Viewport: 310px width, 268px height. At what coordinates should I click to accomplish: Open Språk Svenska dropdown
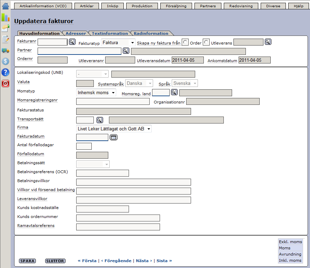click(185, 83)
